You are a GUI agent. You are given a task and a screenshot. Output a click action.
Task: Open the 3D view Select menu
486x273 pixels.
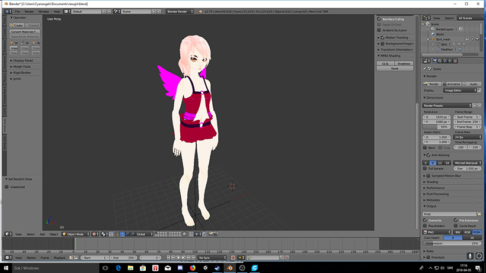coord(31,234)
